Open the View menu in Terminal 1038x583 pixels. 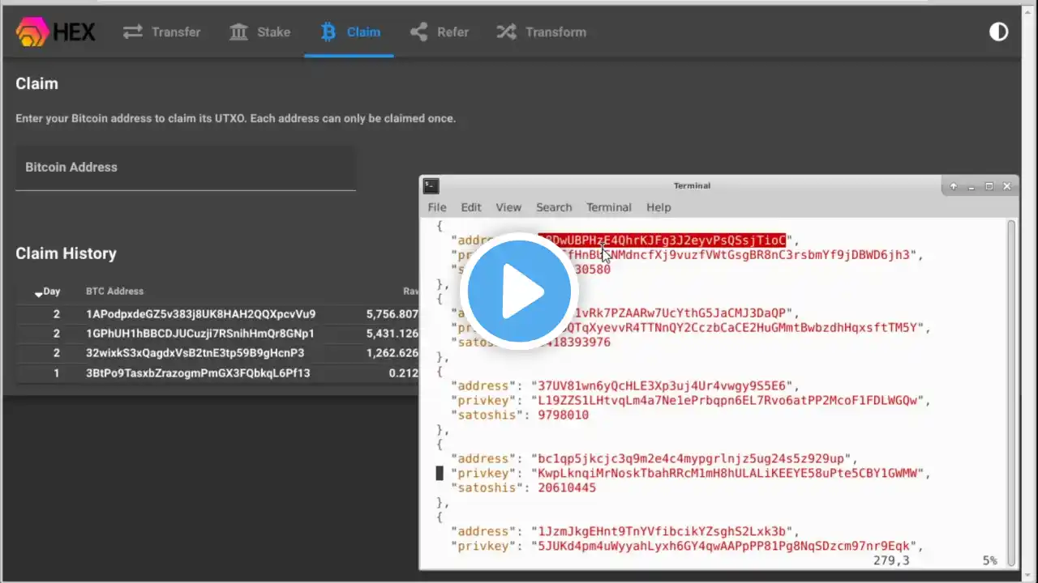[x=508, y=207]
